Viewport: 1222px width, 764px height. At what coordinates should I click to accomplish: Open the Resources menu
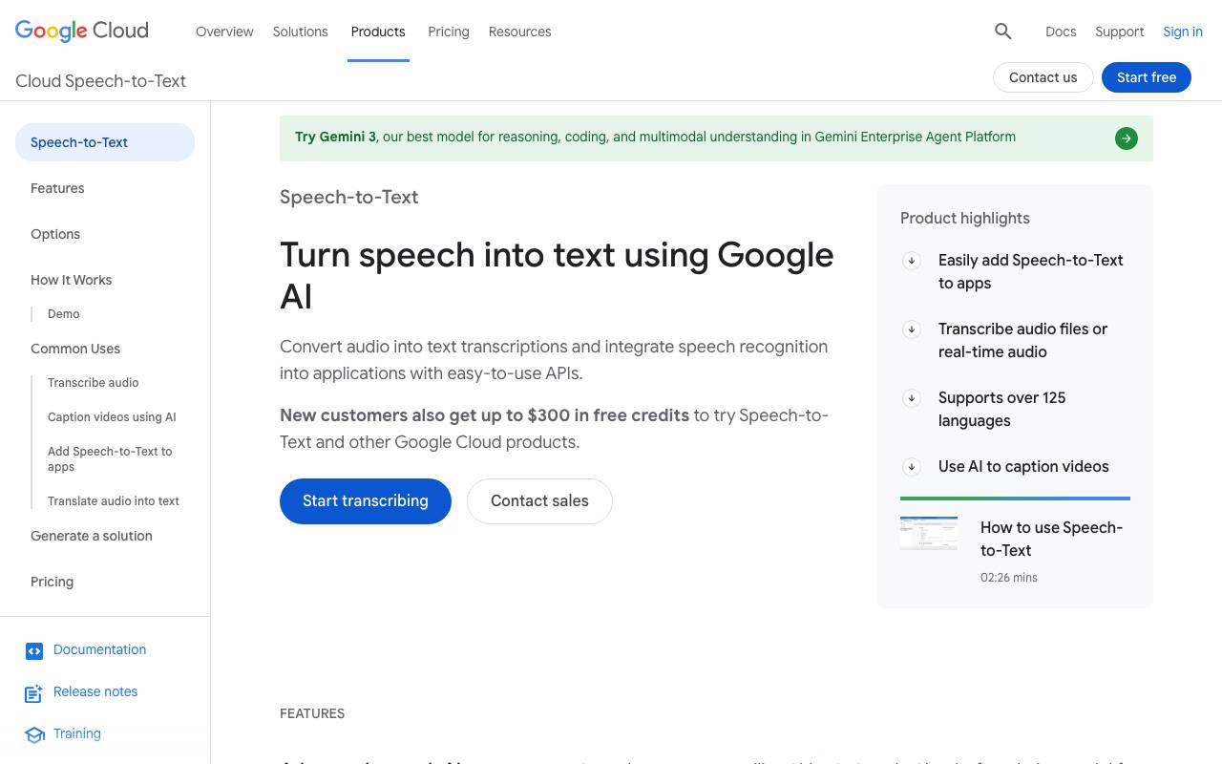point(519,32)
